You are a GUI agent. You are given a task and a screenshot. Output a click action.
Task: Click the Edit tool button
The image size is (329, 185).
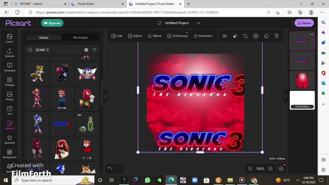(x=117, y=36)
